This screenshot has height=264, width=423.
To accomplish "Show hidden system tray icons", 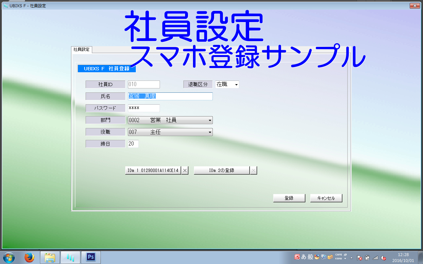I will [x=351, y=258].
